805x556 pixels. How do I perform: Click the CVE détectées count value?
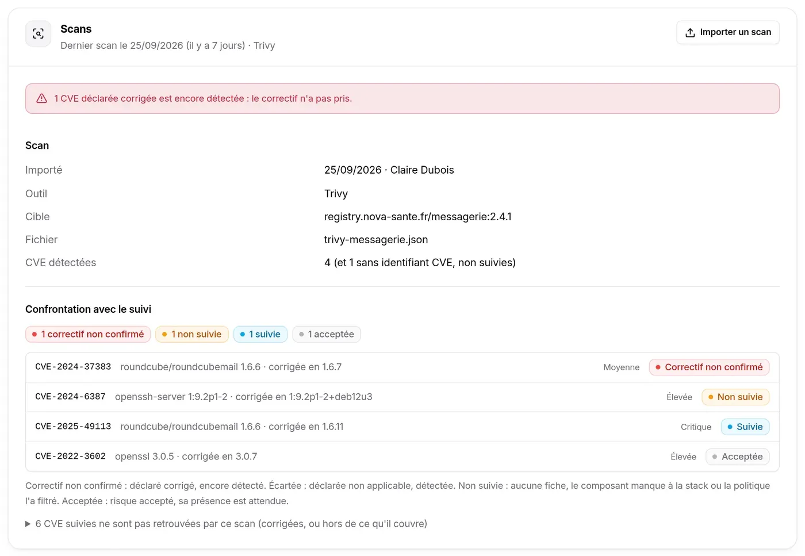point(420,263)
